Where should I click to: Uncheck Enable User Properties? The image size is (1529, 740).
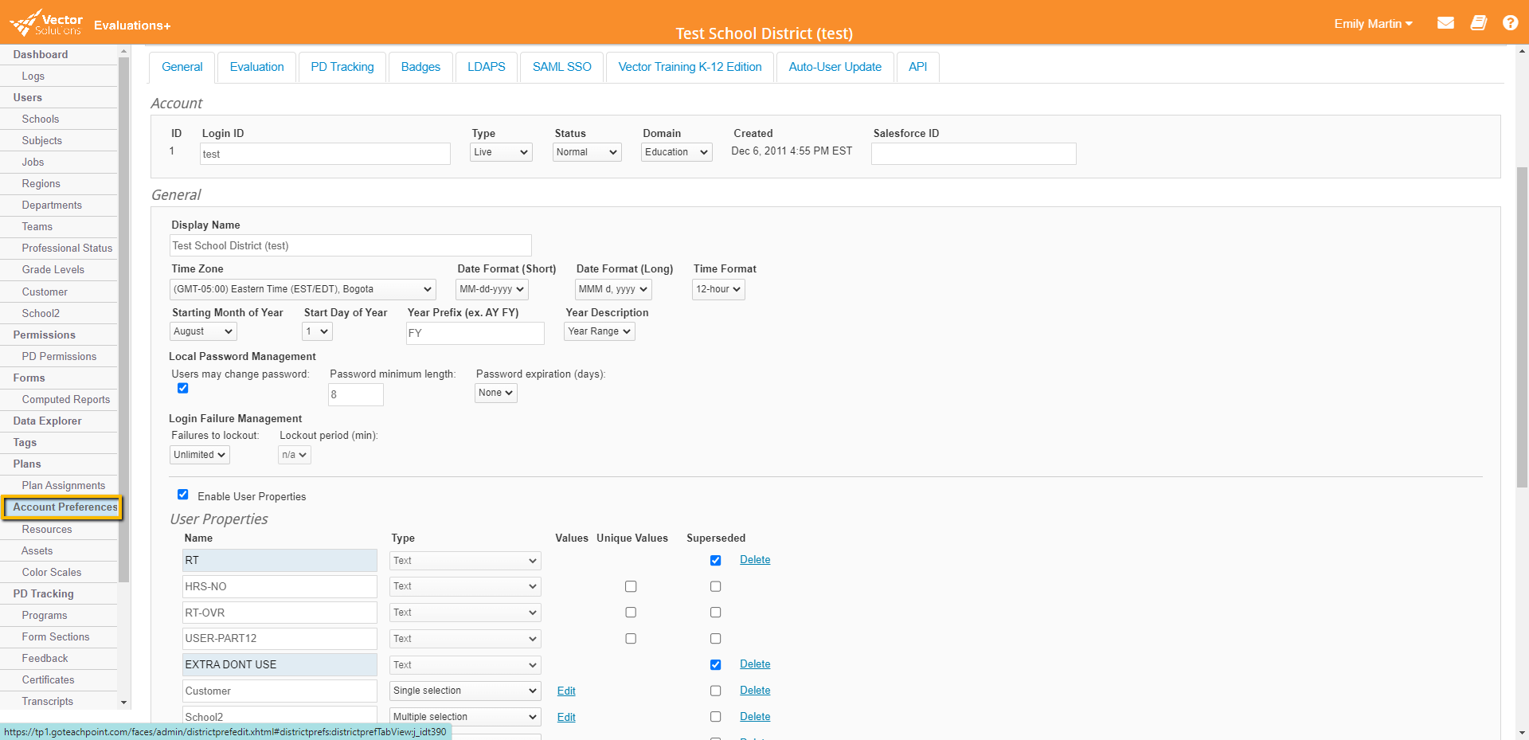(x=183, y=494)
